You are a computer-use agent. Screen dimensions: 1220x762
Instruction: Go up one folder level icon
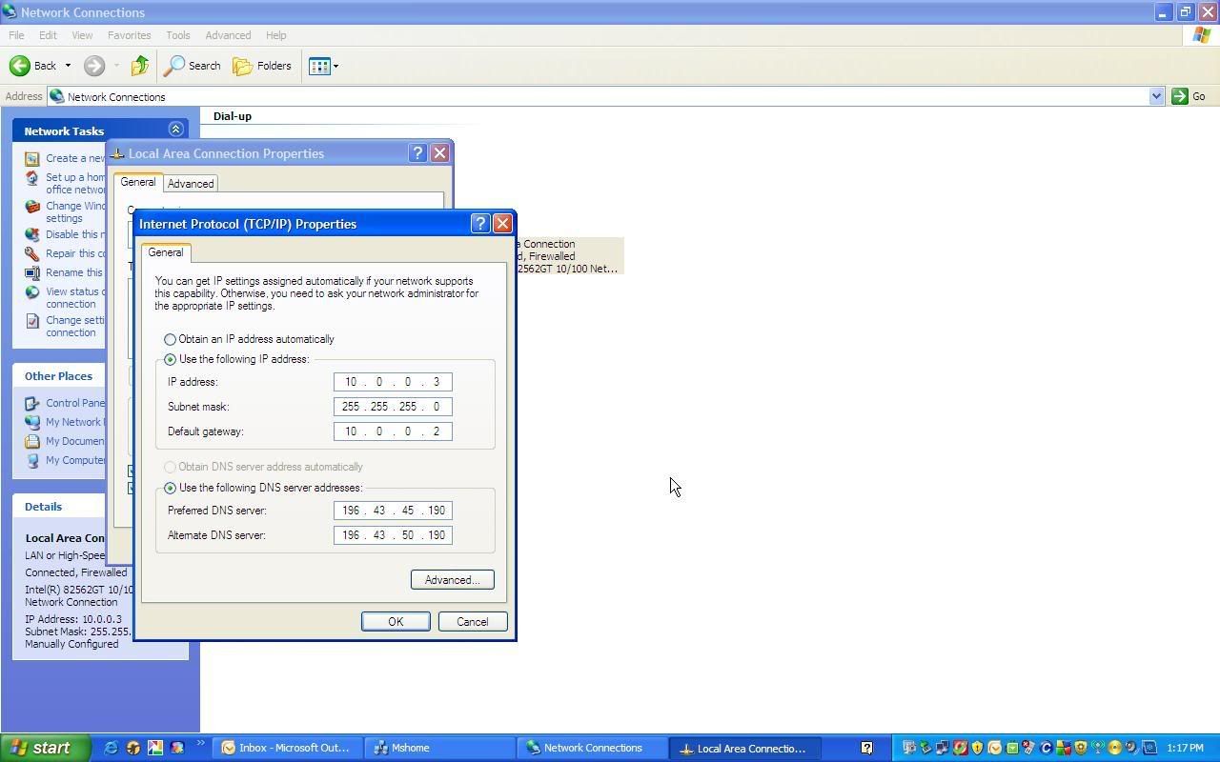pos(140,66)
